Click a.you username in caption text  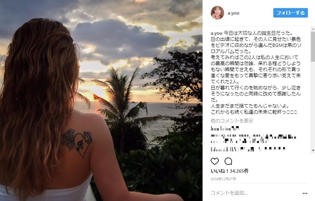click(216, 33)
